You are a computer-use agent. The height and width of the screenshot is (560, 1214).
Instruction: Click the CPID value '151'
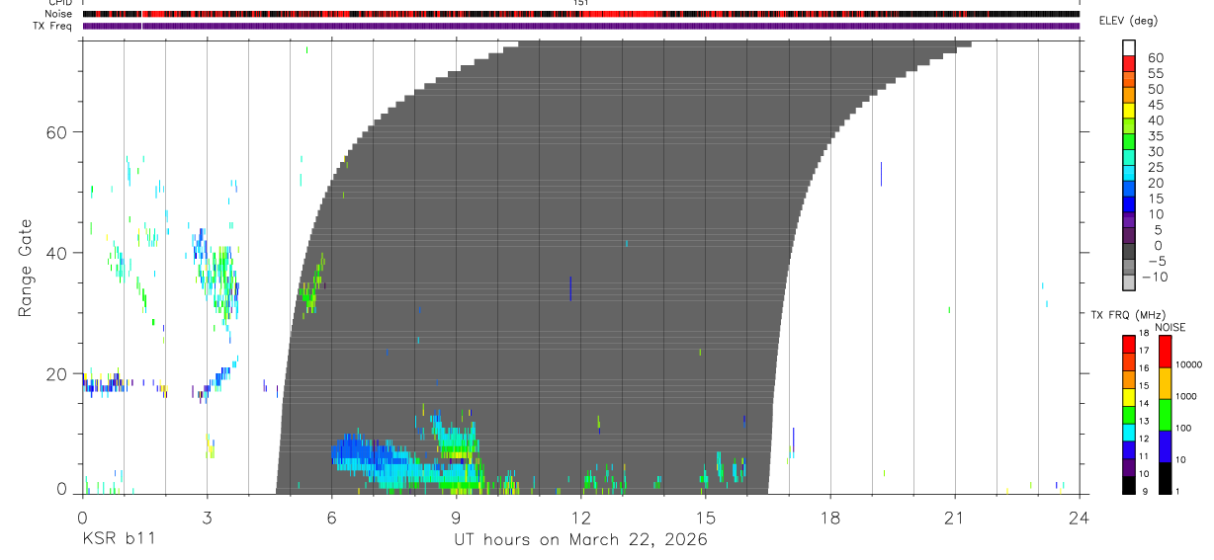(580, 3)
